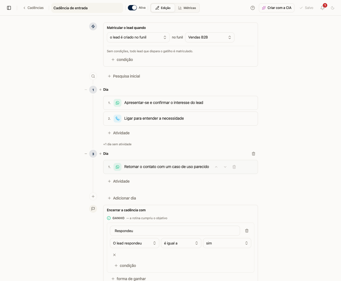Click plus icon next to day 1 Dia
The image size is (341, 281).
pos(100,90)
